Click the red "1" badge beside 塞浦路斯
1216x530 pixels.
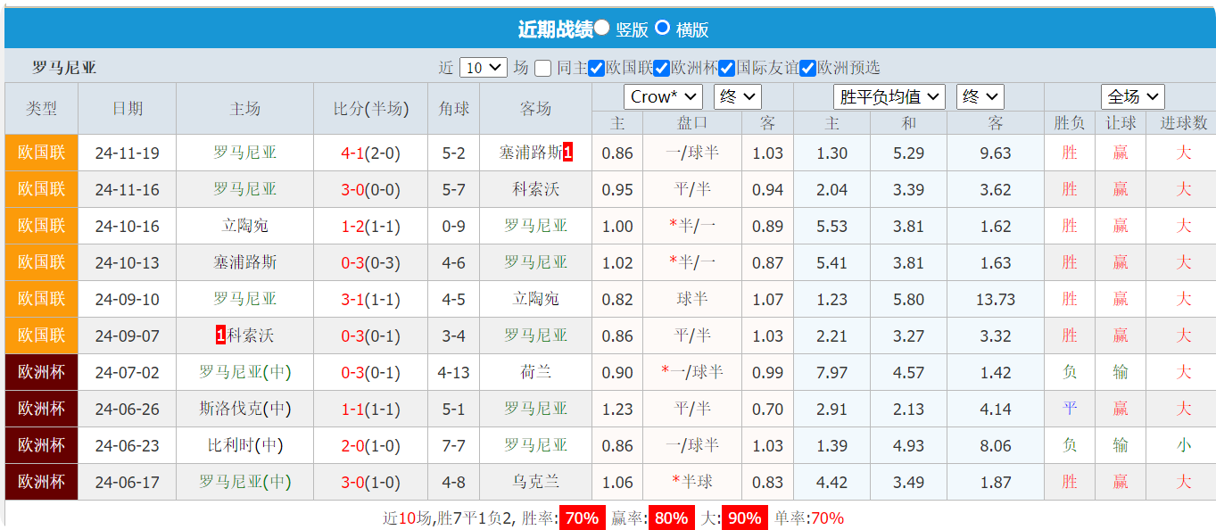pyautogui.click(x=566, y=153)
